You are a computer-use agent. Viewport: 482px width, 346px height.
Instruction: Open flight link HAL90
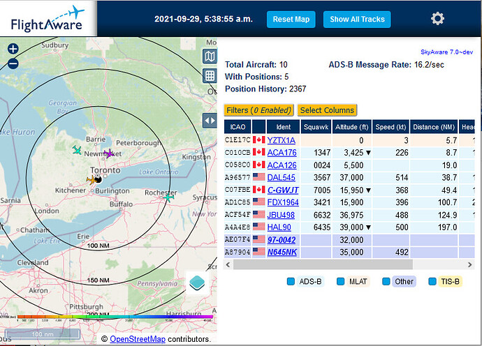(279, 227)
